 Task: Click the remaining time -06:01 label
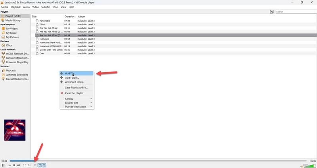pyautogui.click(x=313, y=161)
